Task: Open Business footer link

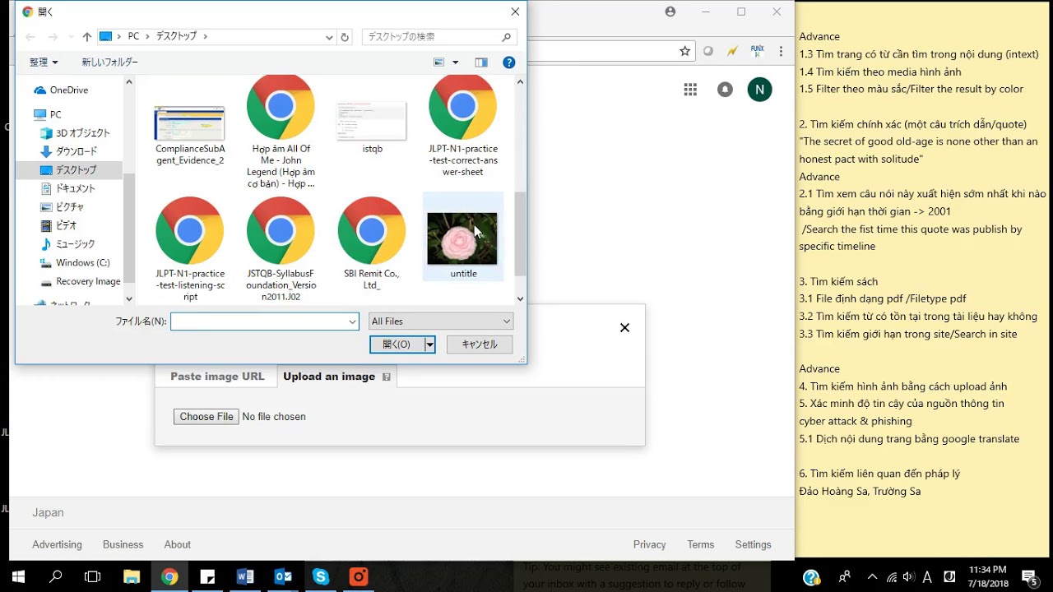Action: [x=123, y=544]
